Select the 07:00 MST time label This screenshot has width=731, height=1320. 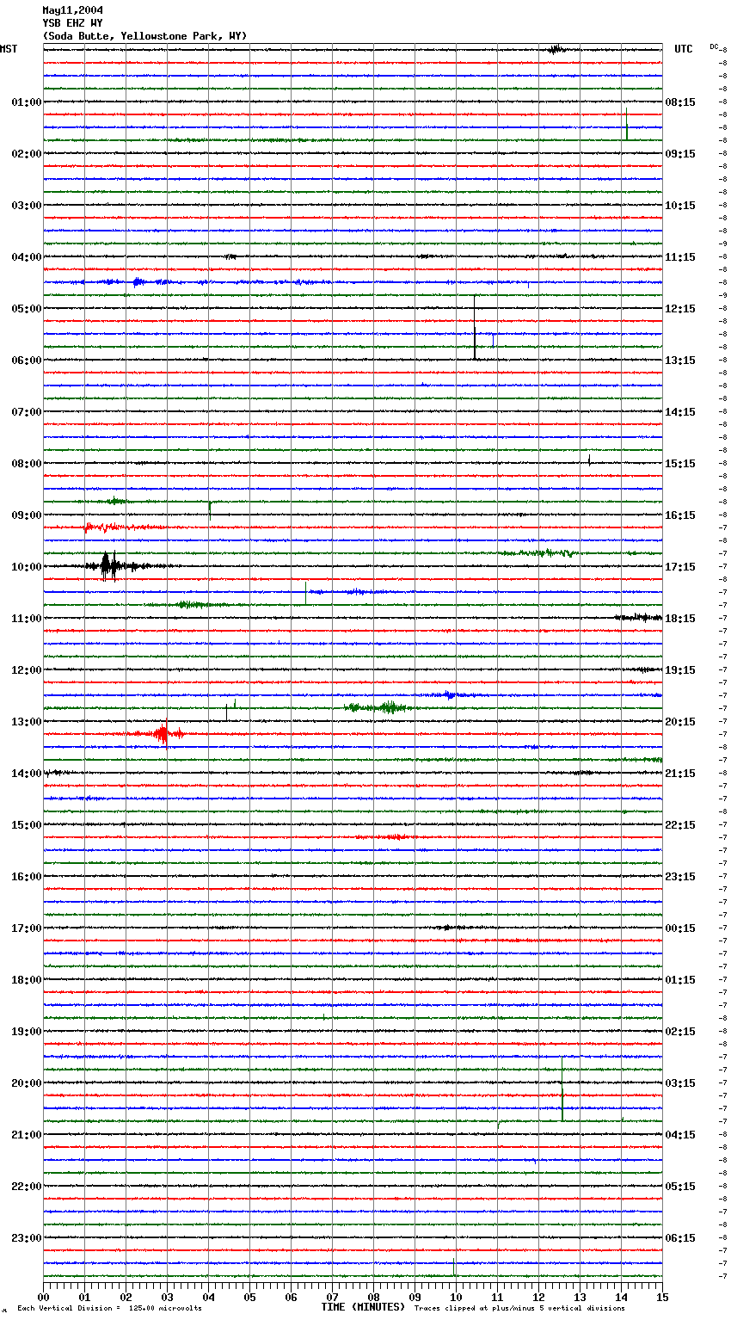pyautogui.click(x=27, y=412)
